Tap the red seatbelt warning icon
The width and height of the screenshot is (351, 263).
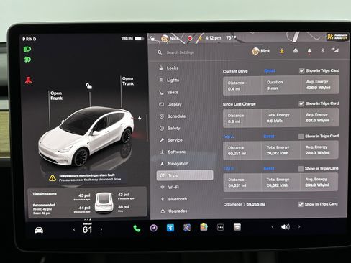coord(28,80)
